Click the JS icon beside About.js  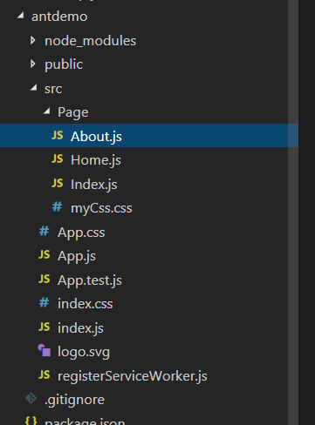pyautogui.click(x=58, y=135)
